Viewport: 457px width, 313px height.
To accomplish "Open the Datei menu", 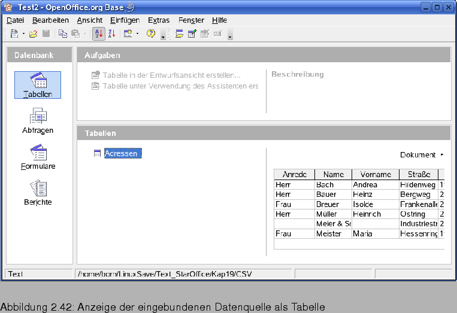I will tap(15, 20).
